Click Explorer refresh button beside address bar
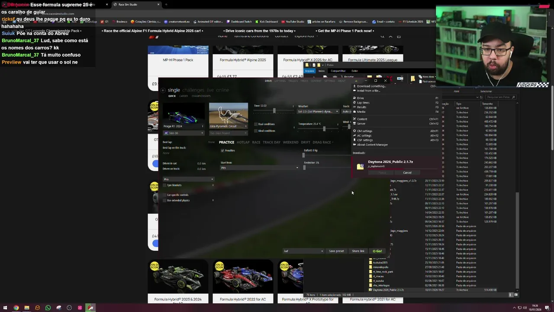 [480, 97]
